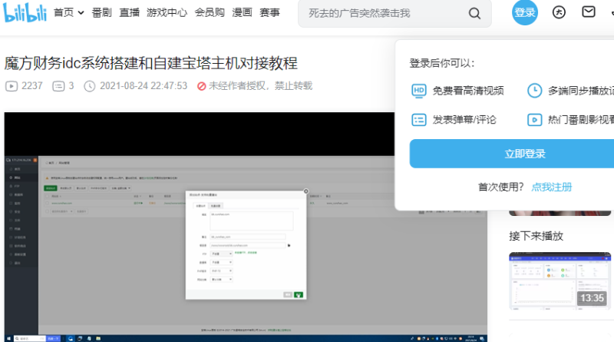Open the messages envelope icon
This screenshot has height=342, width=614.
click(588, 12)
